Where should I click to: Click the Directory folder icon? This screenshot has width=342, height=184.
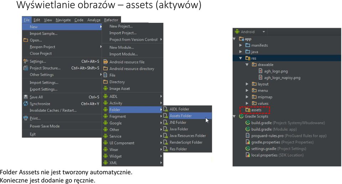click(105, 82)
